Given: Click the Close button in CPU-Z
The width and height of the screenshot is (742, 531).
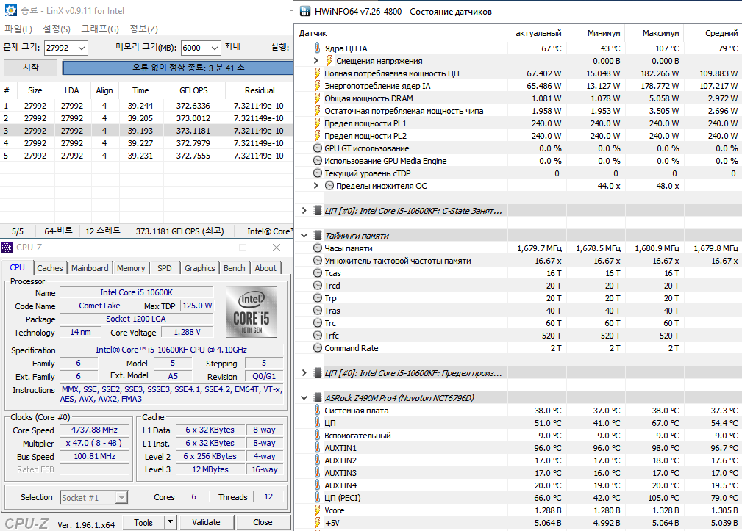Looking at the screenshot, I should pyautogui.click(x=263, y=522).
